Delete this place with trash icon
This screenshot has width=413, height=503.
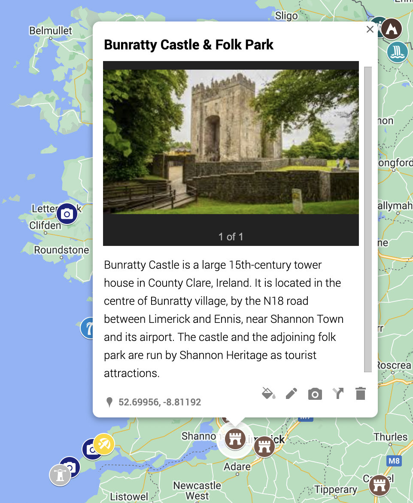pos(360,393)
